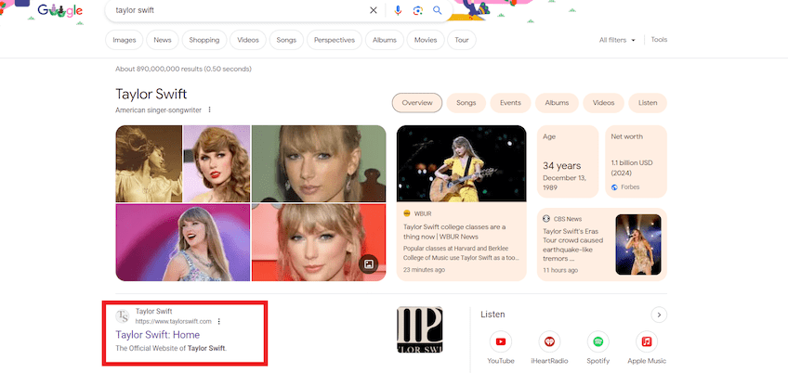Image resolution: width=788 pixels, height=373 pixels.
Task: Open the Google Doodle logo
Action: [59, 10]
